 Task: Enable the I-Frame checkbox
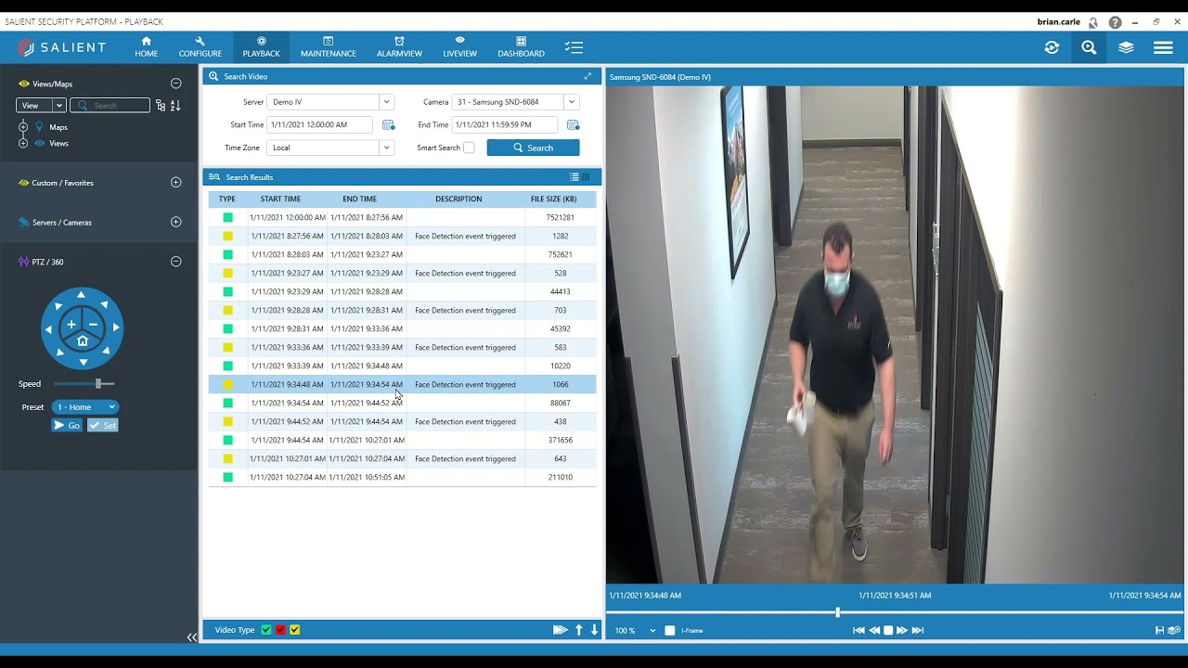point(670,631)
